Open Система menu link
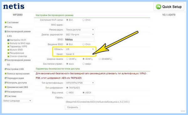The height and width of the screenshot is (115, 188). click(x=12, y=96)
